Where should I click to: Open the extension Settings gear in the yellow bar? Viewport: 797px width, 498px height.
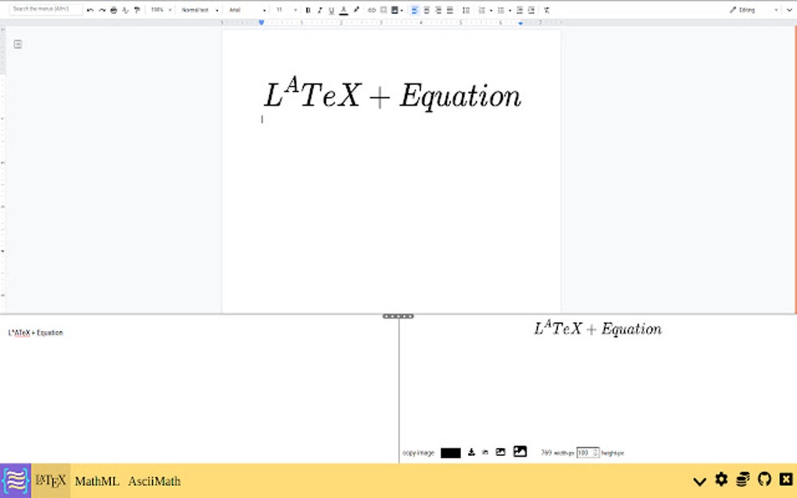[721, 479]
